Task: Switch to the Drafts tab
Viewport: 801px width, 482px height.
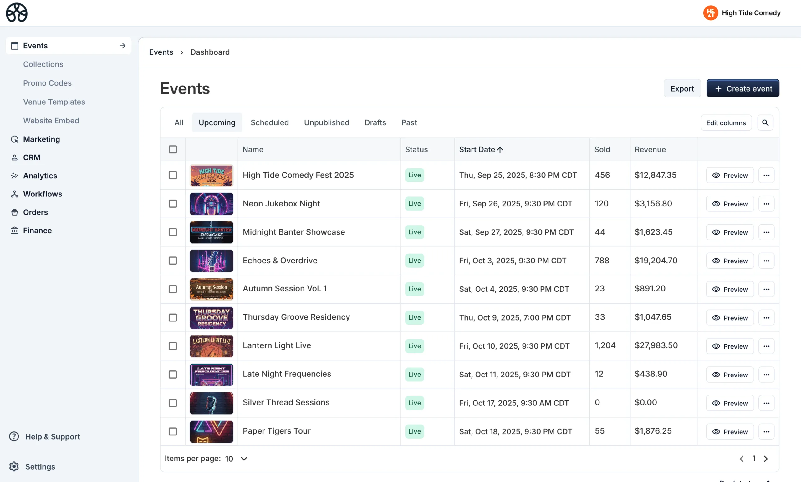Action: pyautogui.click(x=375, y=123)
